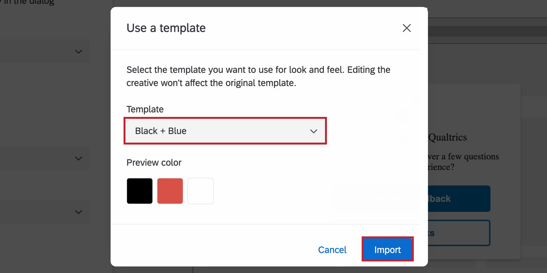This screenshot has height=273, width=547.
Task: Select the black preview color swatch
Action: (x=139, y=191)
